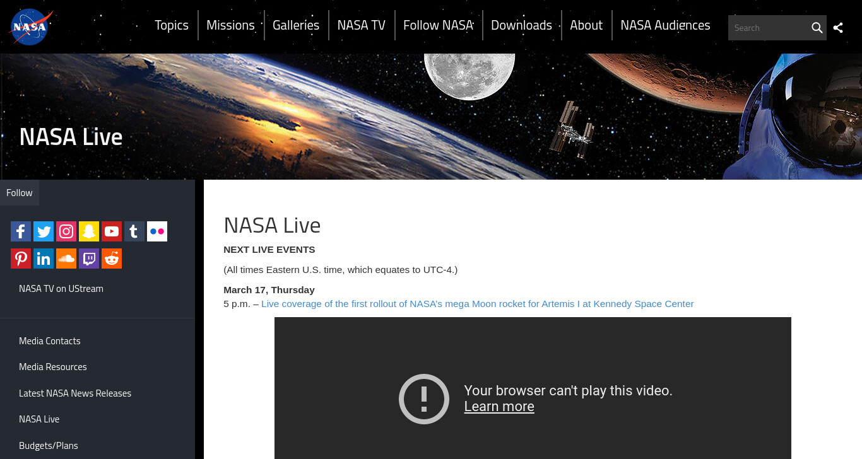Open Artemis I rollout coverage link
862x459 pixels.
(478, 304)
